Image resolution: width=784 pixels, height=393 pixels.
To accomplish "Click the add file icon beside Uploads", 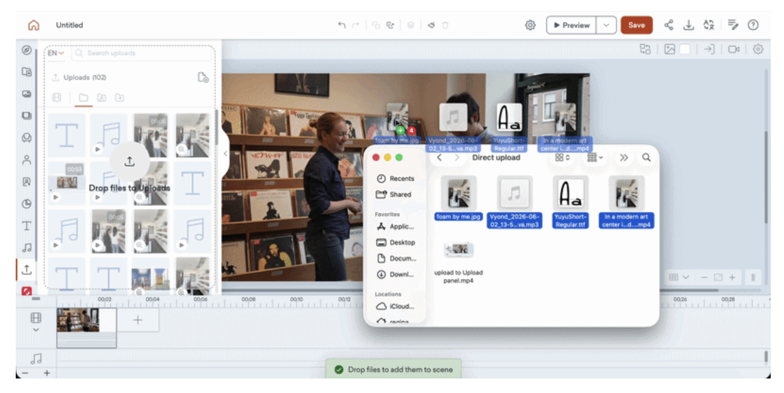I will pyautogui.click(x=203, y=77).
